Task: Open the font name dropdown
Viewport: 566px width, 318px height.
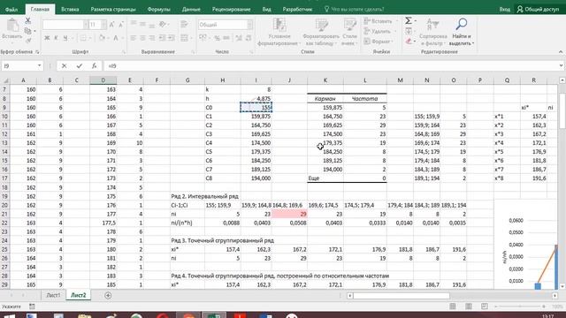Action: (x=86, y=25)
